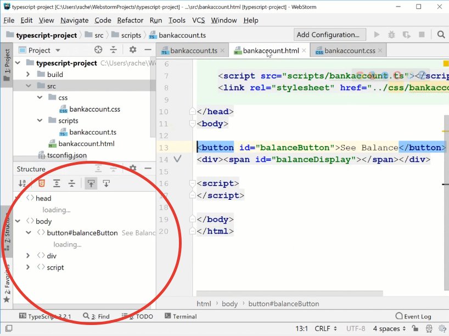The image size is (449, 336).
Task: Close the bankaccount.ts tab
Action: tap(222, 51)
